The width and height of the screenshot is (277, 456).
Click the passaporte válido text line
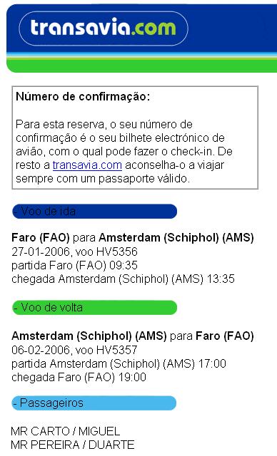point(103,179)
